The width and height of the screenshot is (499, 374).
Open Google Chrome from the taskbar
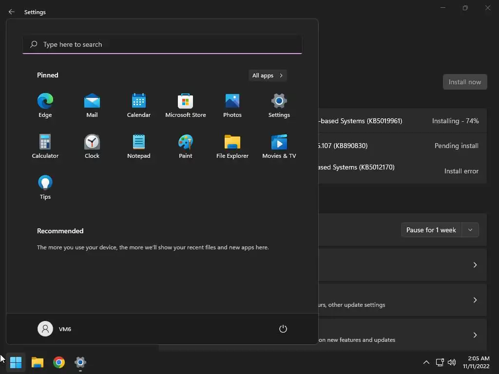tap(59, 362)
